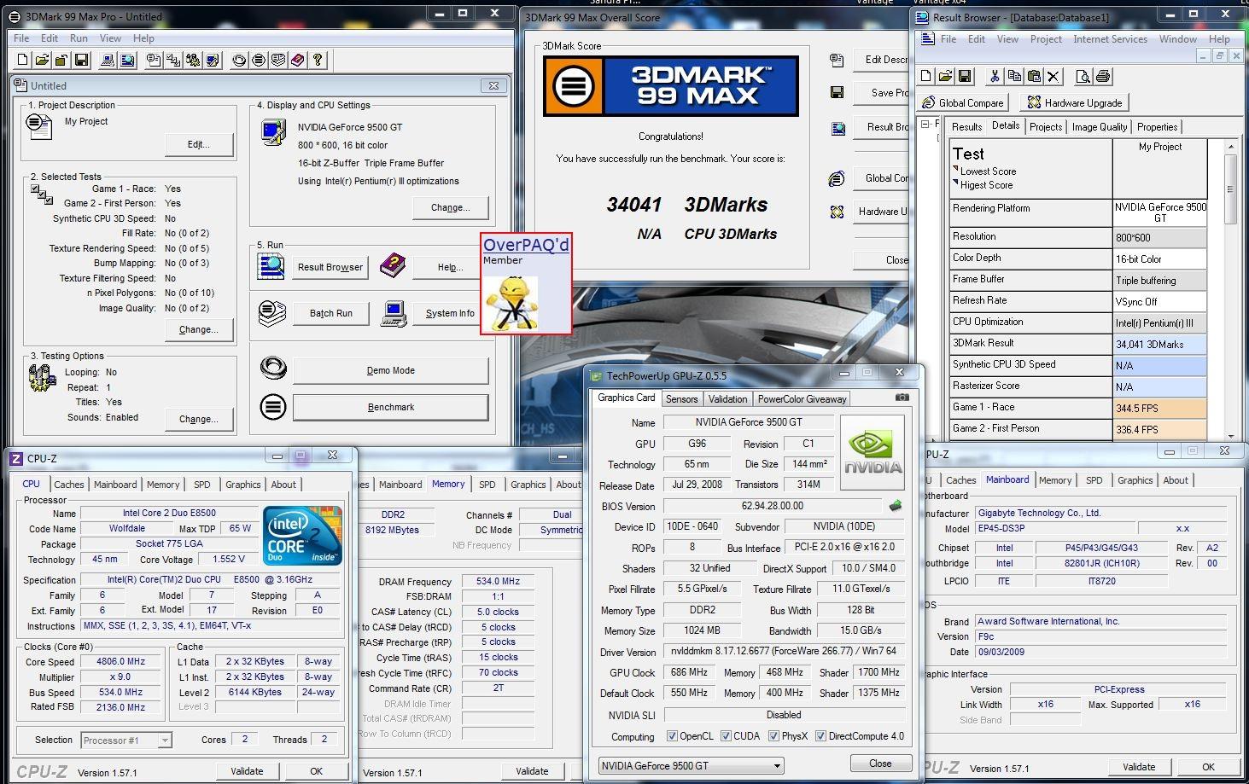The height and width of the screenshot is (784, 1249).
Task: Click NVIDIA logo in GPU-Z
Action: click(x=873, y=453)
